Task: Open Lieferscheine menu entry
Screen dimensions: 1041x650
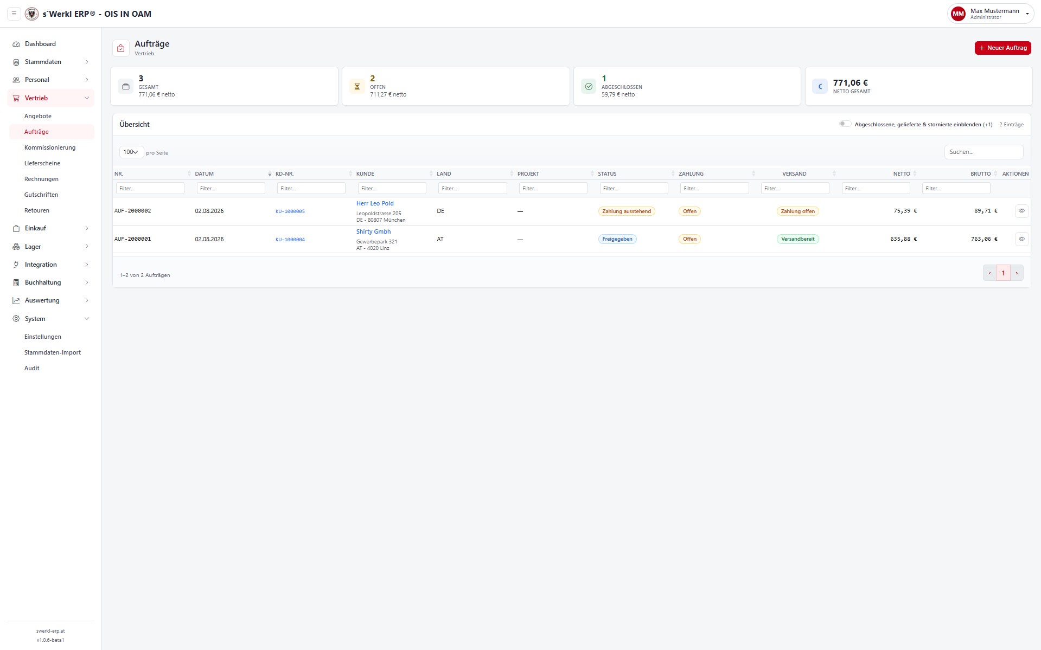Action: coord(42,163)
